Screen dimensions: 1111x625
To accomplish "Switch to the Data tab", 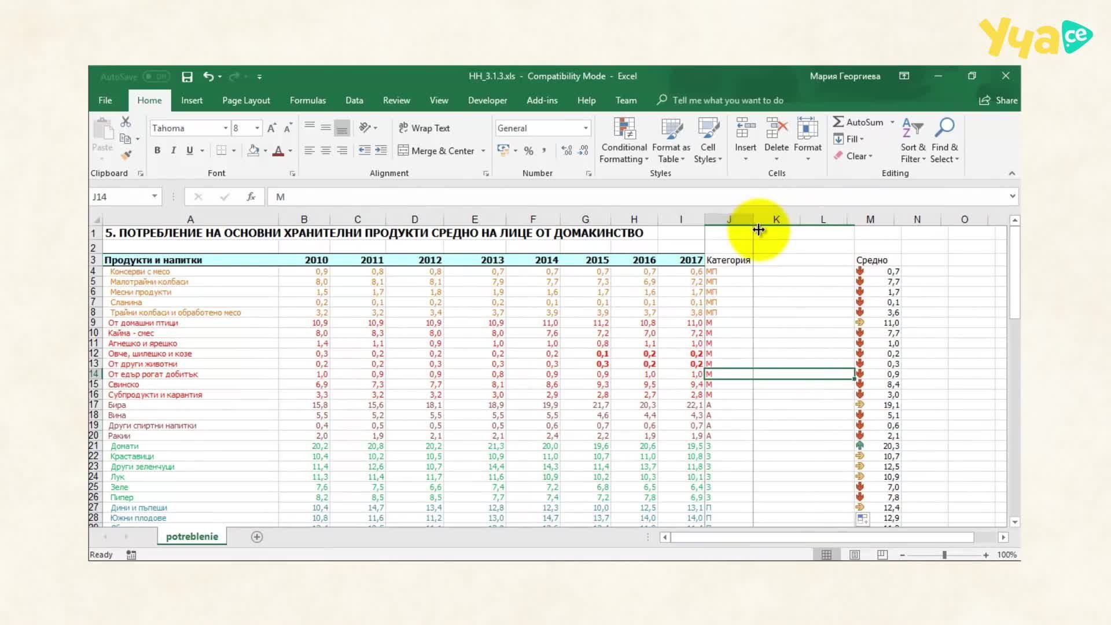I will pyautogui.click(x=354, y=100).
